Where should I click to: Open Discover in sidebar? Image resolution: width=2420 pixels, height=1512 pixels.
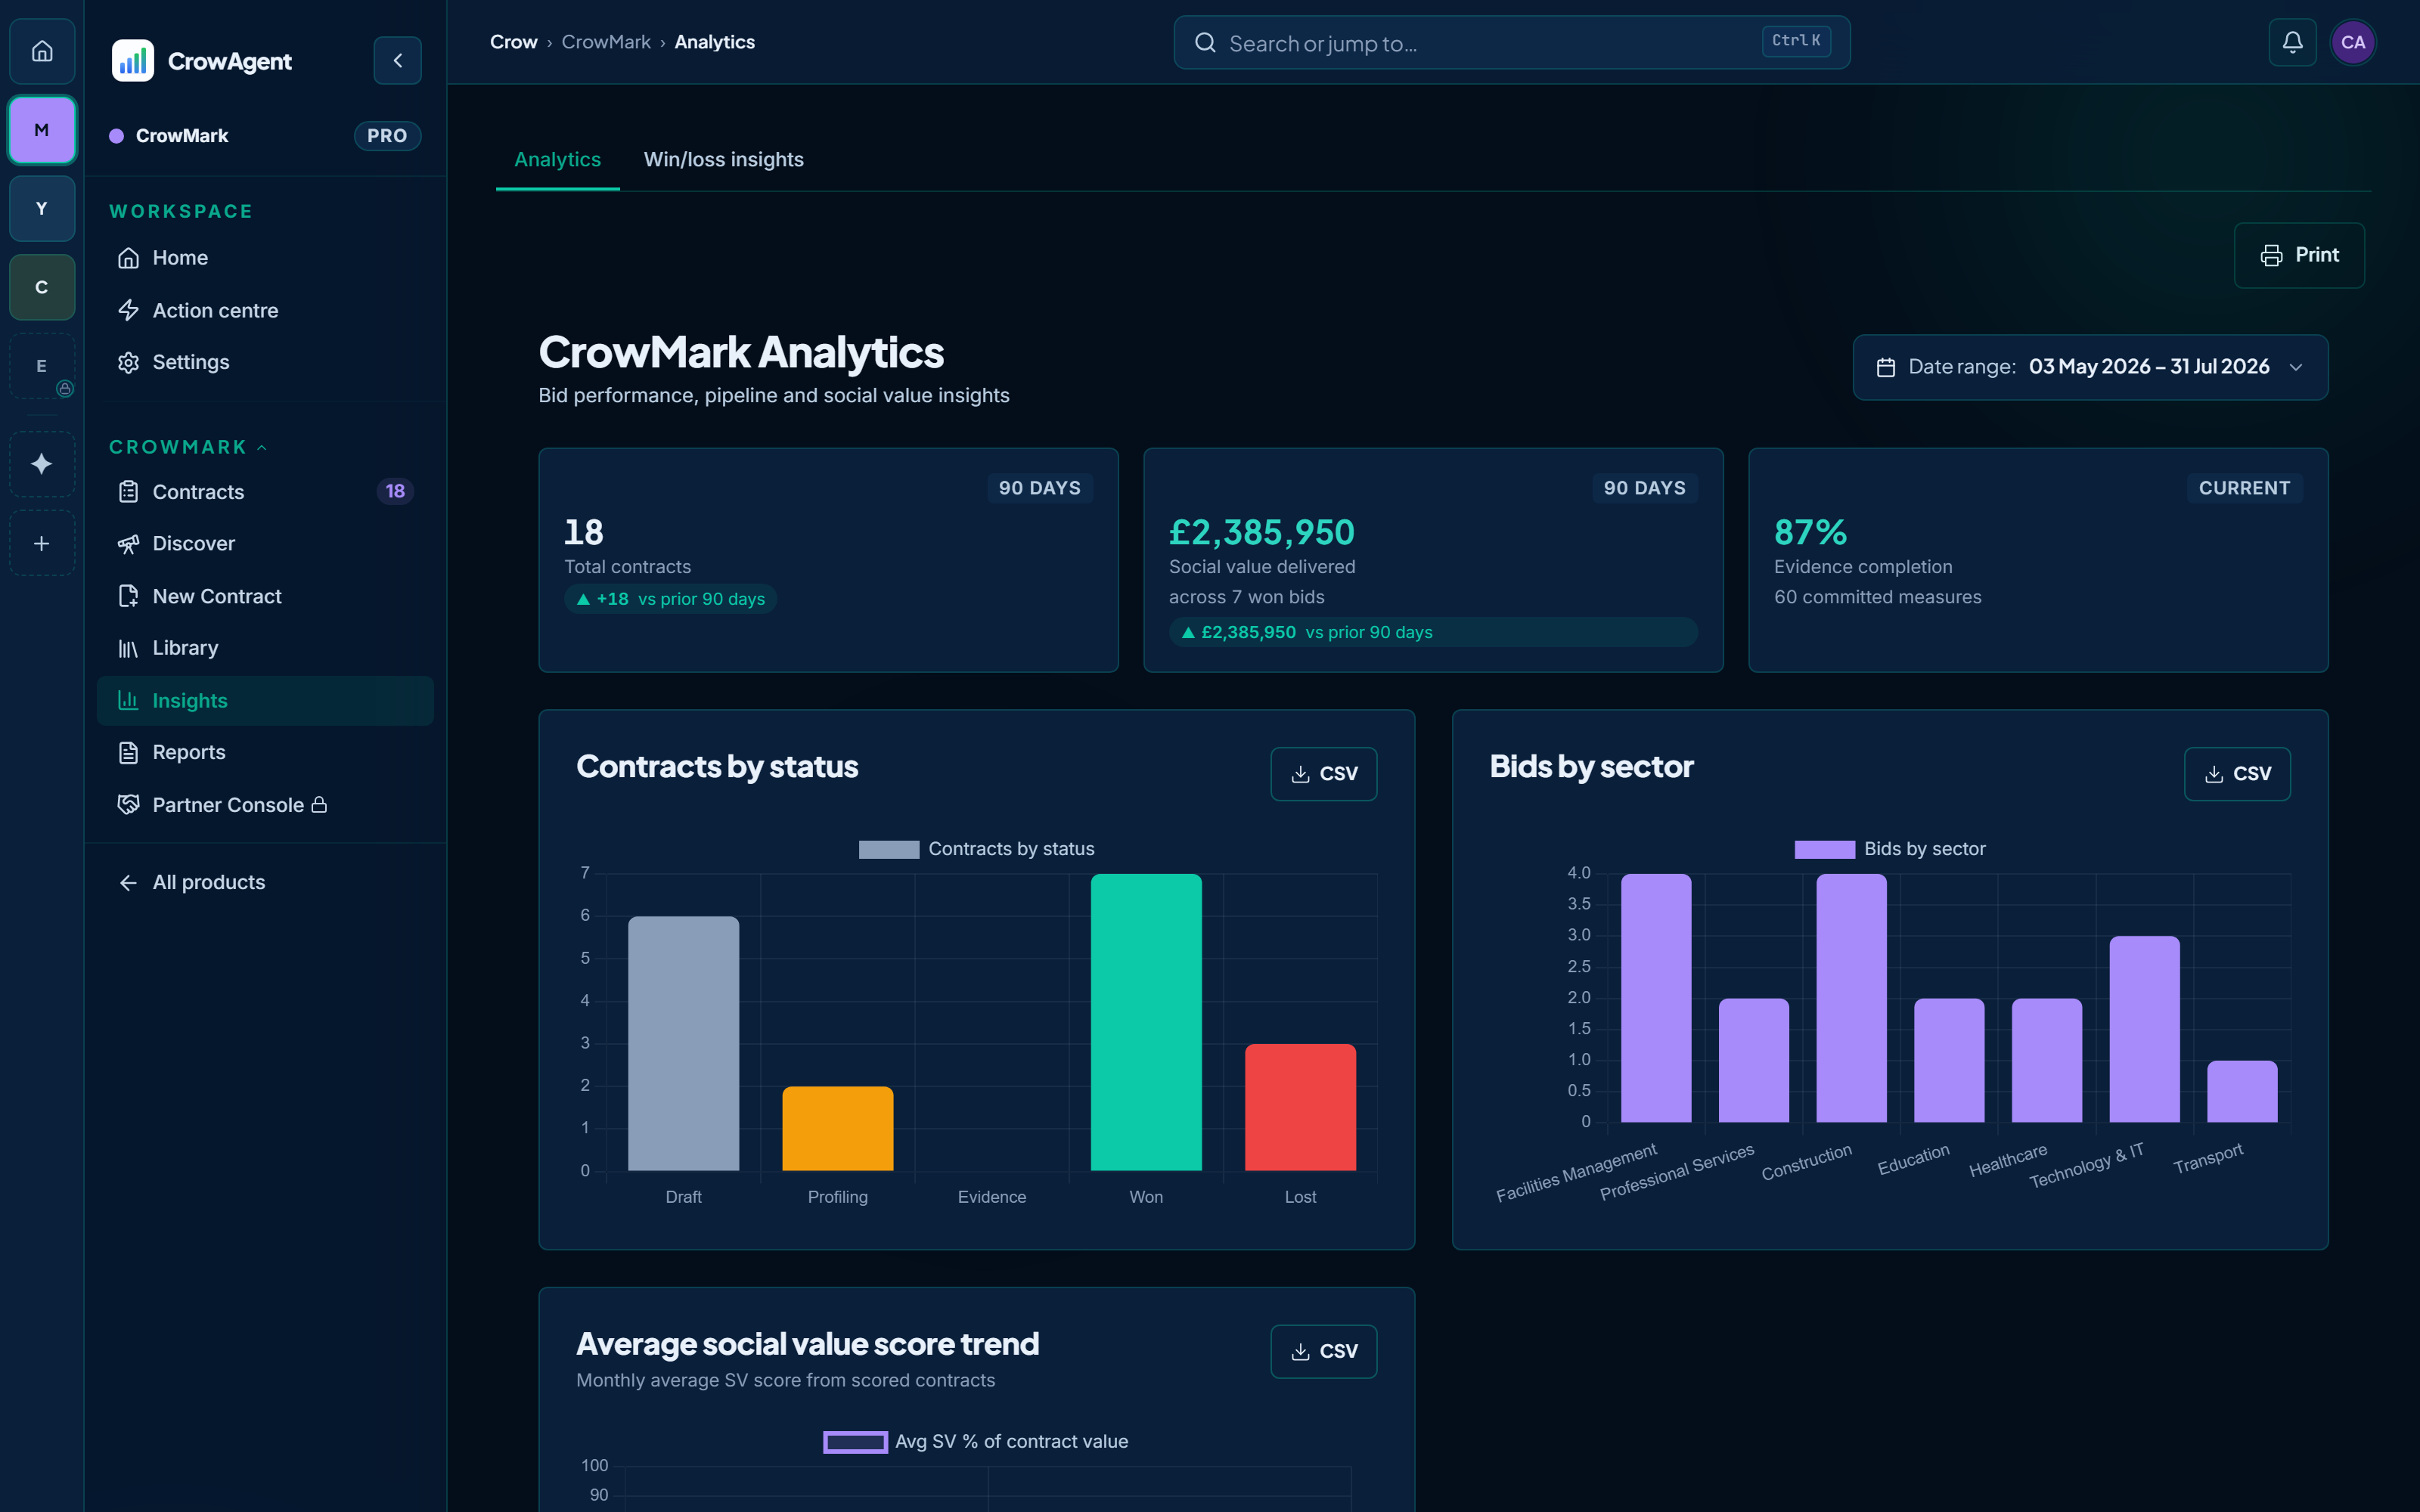click(265, 543)
